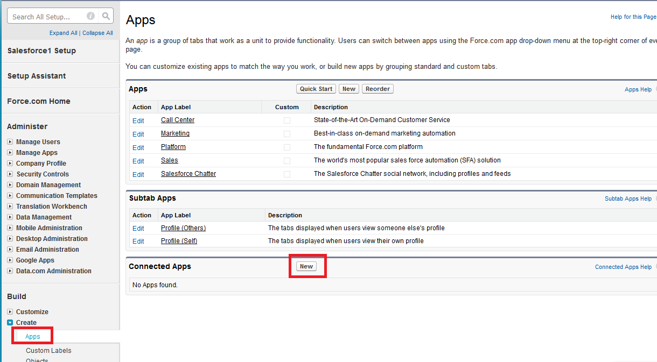Expand Email Administration arrow
The width and height of the screenshot is (657, 362).
tap(10, 250)
